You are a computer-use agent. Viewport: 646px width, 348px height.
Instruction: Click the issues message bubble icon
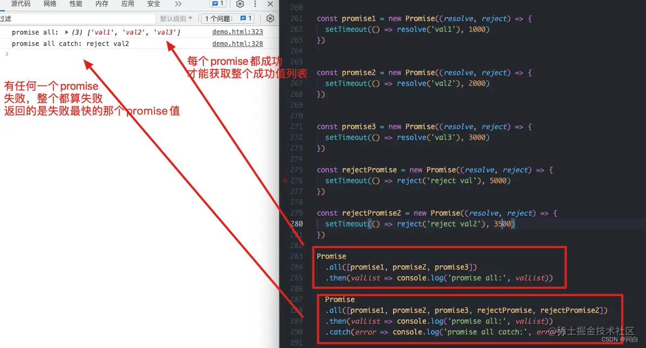pyautogui.click(x=215, y=5)
